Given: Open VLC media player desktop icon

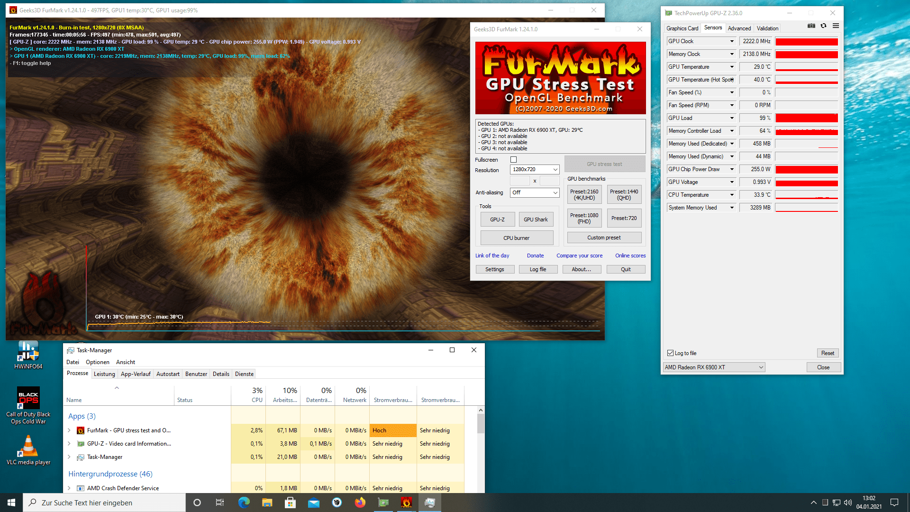Looking at the screenshot, I should [x=28, y=450].
